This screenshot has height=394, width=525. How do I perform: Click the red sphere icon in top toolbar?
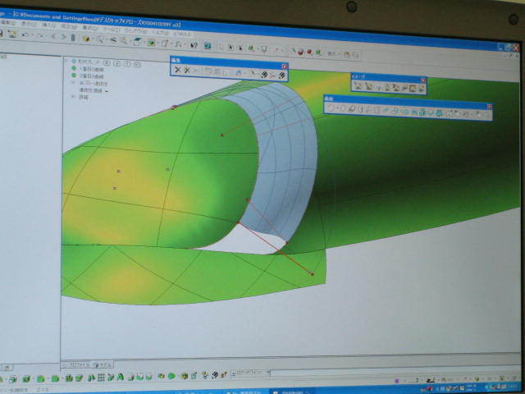tap(301, 52)
